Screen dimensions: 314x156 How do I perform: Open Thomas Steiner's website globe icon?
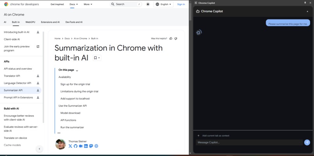pyautogui.click(x=96, y=146)
